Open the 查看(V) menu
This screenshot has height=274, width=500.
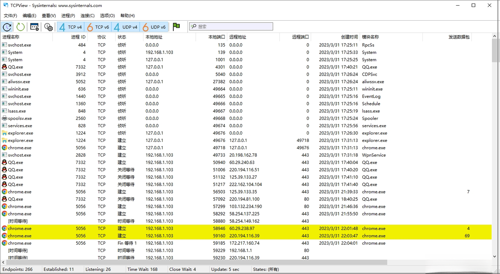click(49, 15)
